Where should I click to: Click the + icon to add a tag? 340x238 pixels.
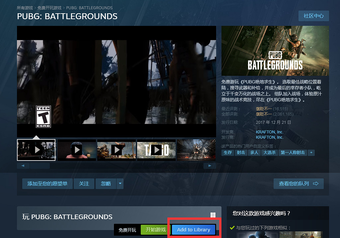point(311,153)
